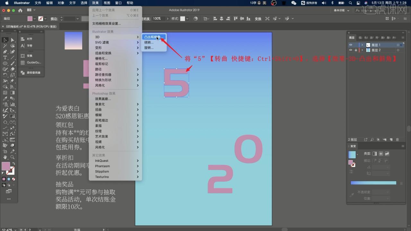Select the Rotate tool
The image size is (411, 231).
(x=5, y=75)
